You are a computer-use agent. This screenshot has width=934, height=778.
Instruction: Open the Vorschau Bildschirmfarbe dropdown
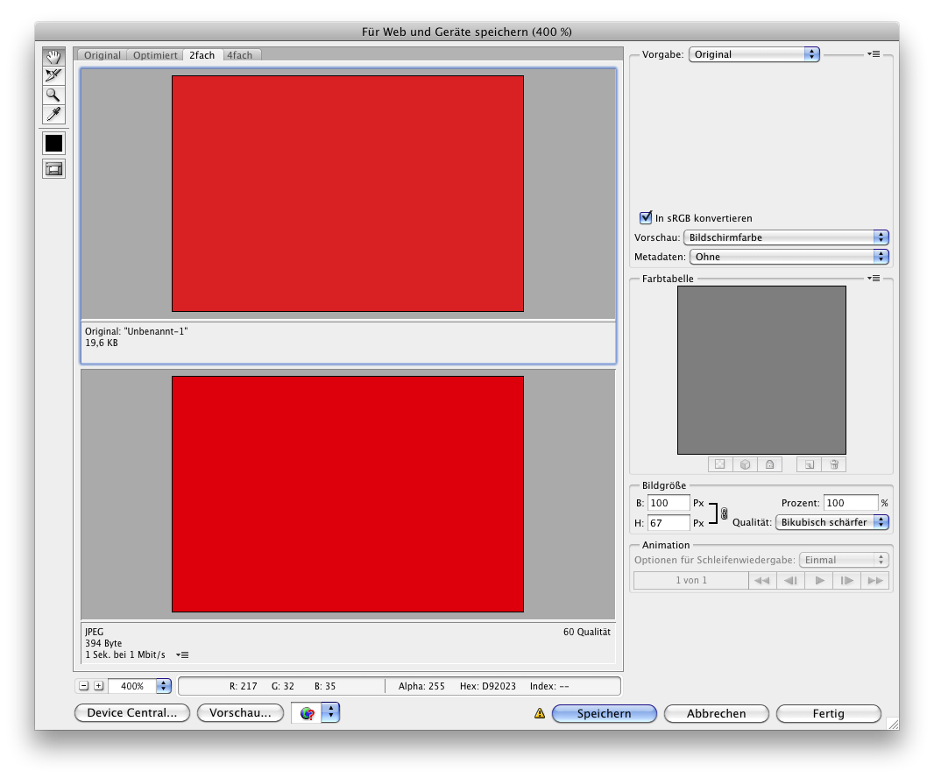pyautogui.click(x=786, y=237)
